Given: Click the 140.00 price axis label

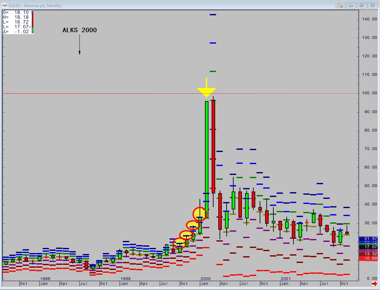Looking at the screenshot, I should [x=369, y=19].
